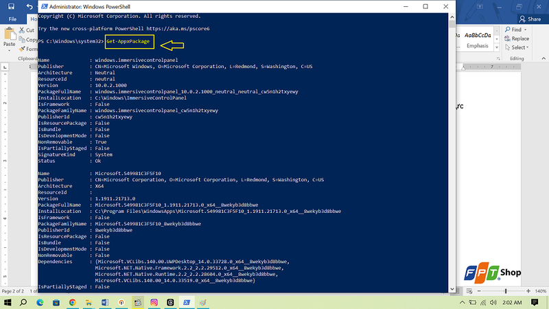Screen dimensions: 549x309
Task: Open the Instagram app from the taskbar
Action: pyautogui.click(x=154, y=302)
